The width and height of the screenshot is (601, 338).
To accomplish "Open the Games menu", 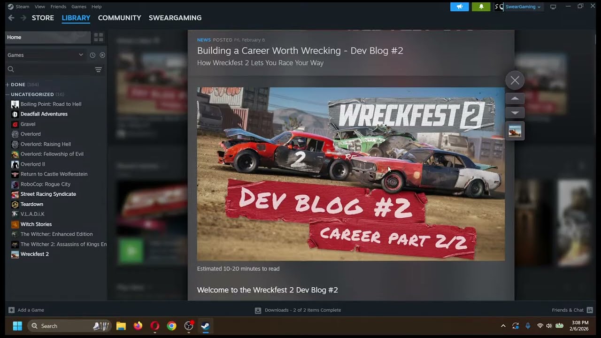I will point(79,7).
